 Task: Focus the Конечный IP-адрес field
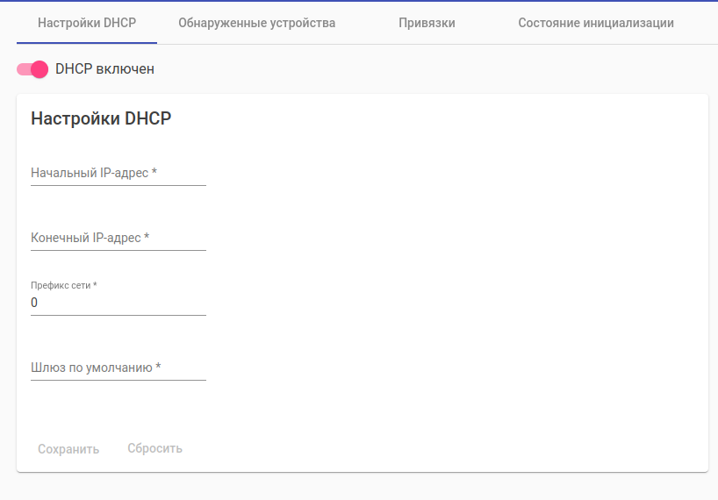[x=118, y=238]
